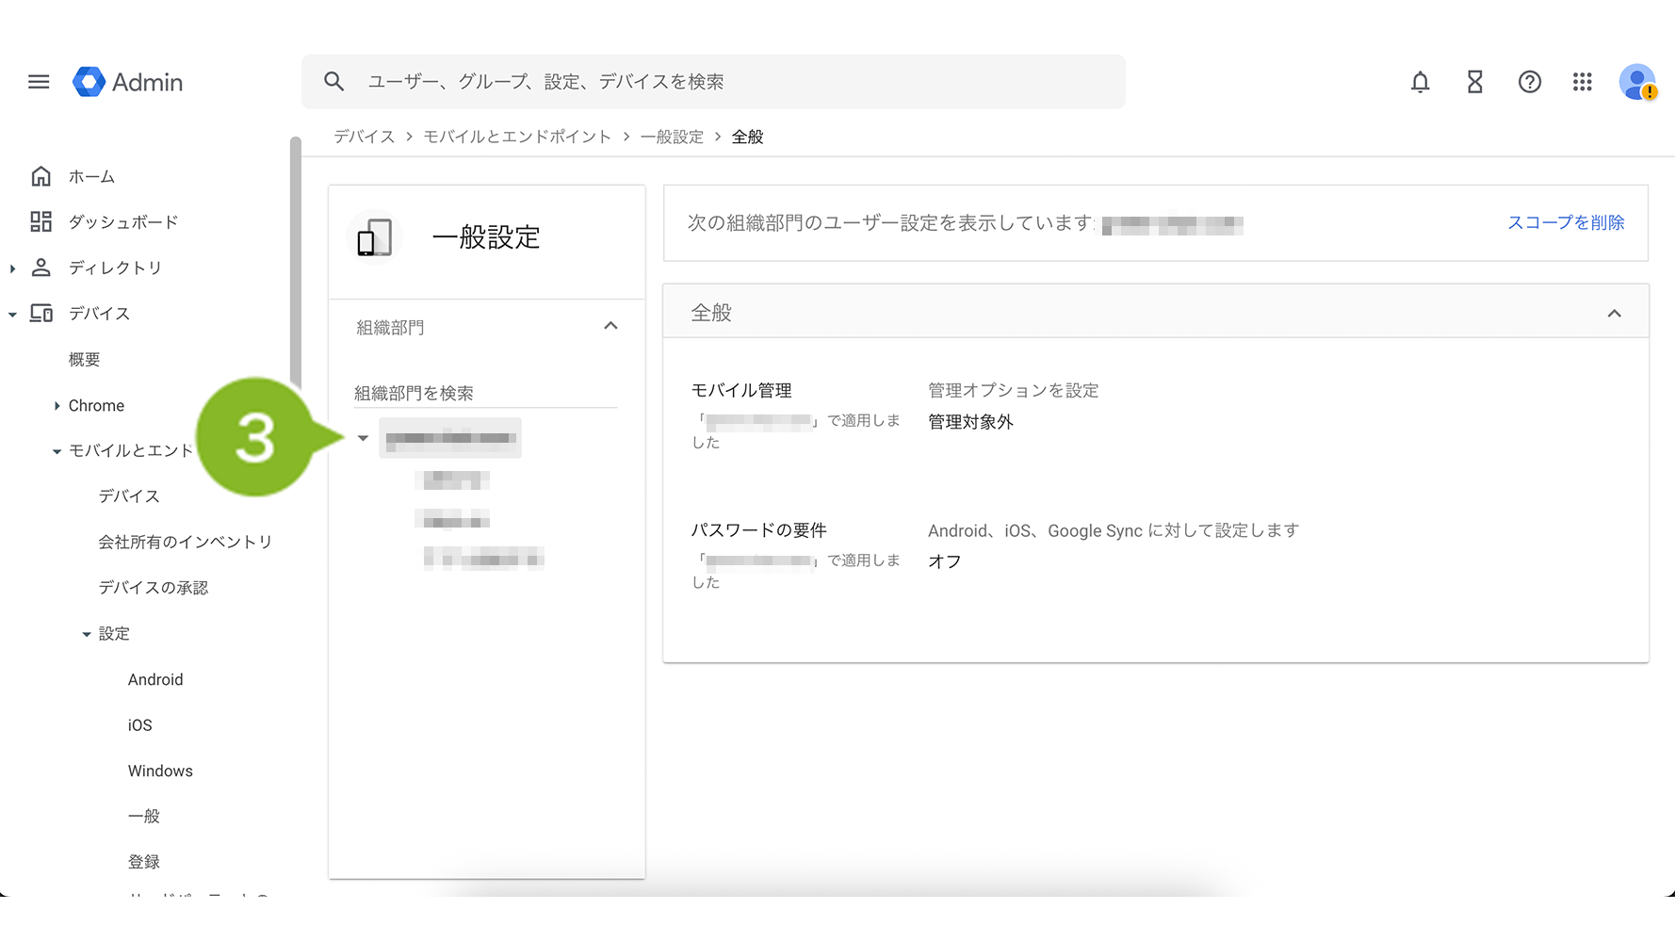Select Android under settings
1675x942 pixels.
(x=155, y=680)
